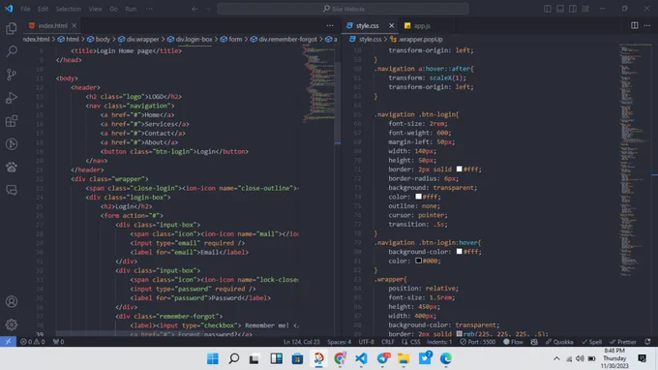The height and width of the screenshot is (370, 658).
Task: Toggle the panel layout icon
Action: click(560, 9)
